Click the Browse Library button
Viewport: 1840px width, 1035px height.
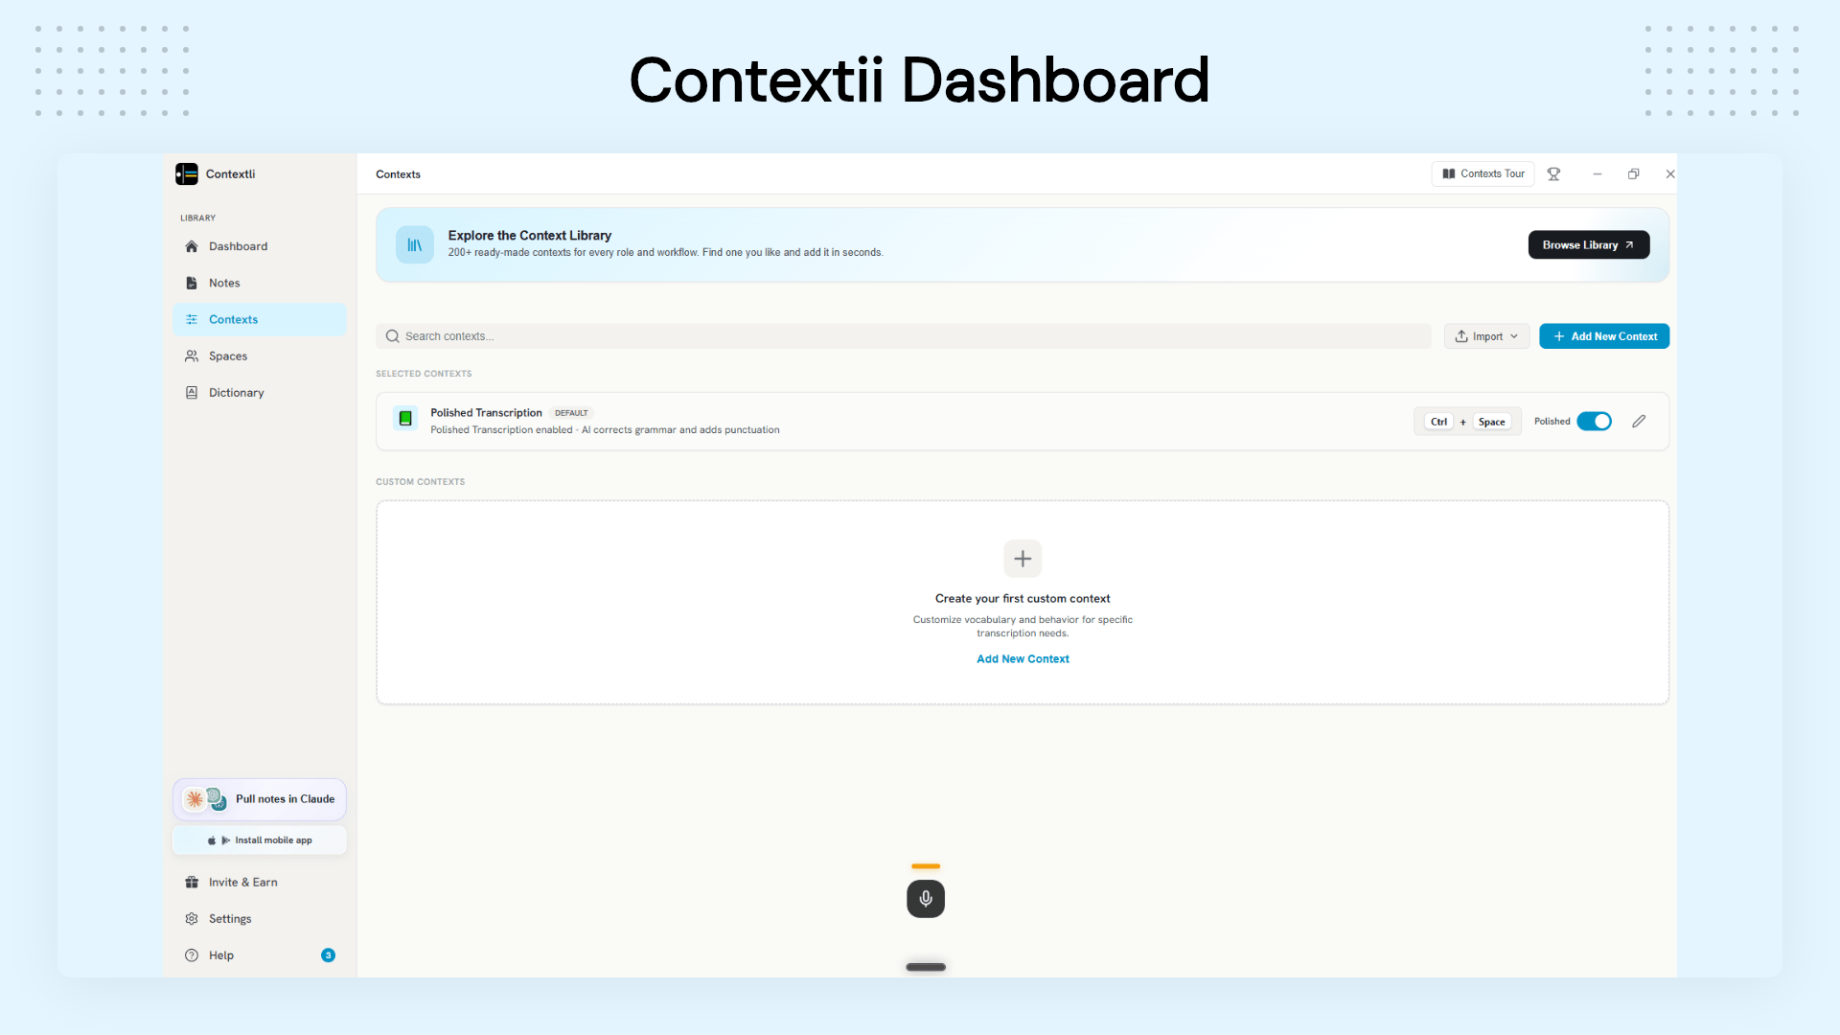pos(1588,244)
